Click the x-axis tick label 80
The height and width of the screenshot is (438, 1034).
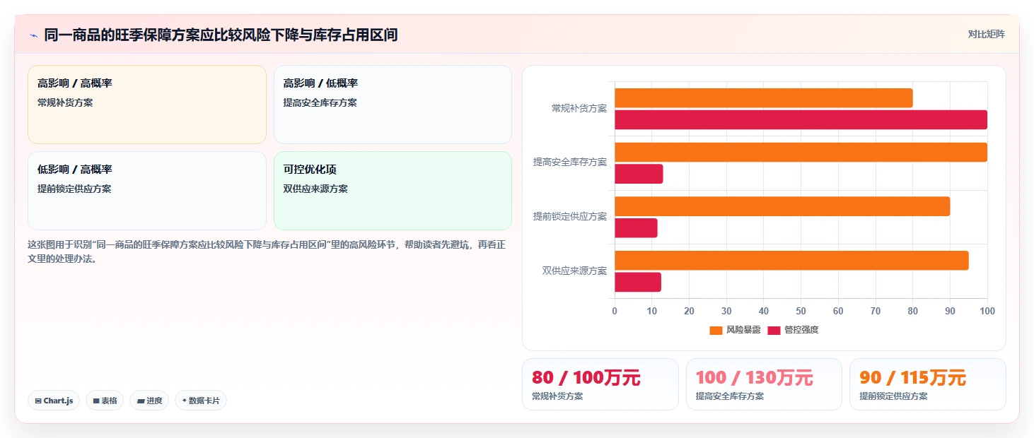(912, 311)
